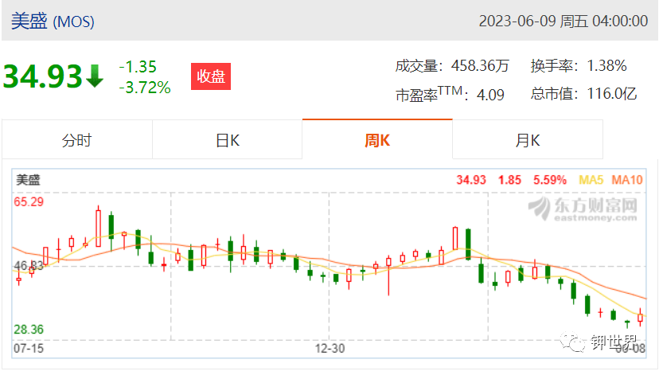Open the 美盛 (MOS) stock title link
659x371 pixels.
(53, 21)
